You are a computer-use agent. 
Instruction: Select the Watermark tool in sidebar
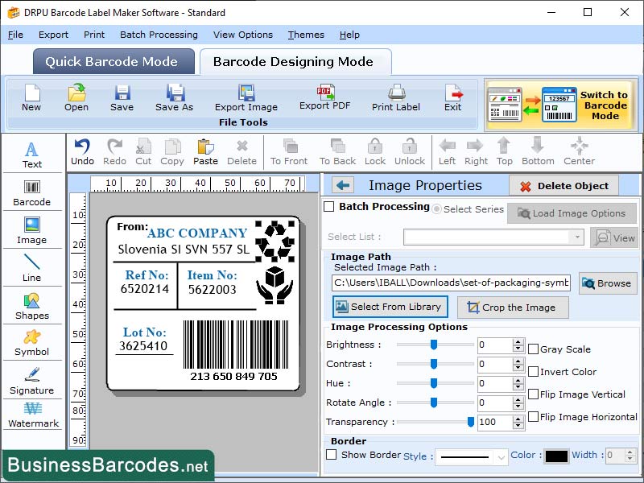[x=33, y=415]
